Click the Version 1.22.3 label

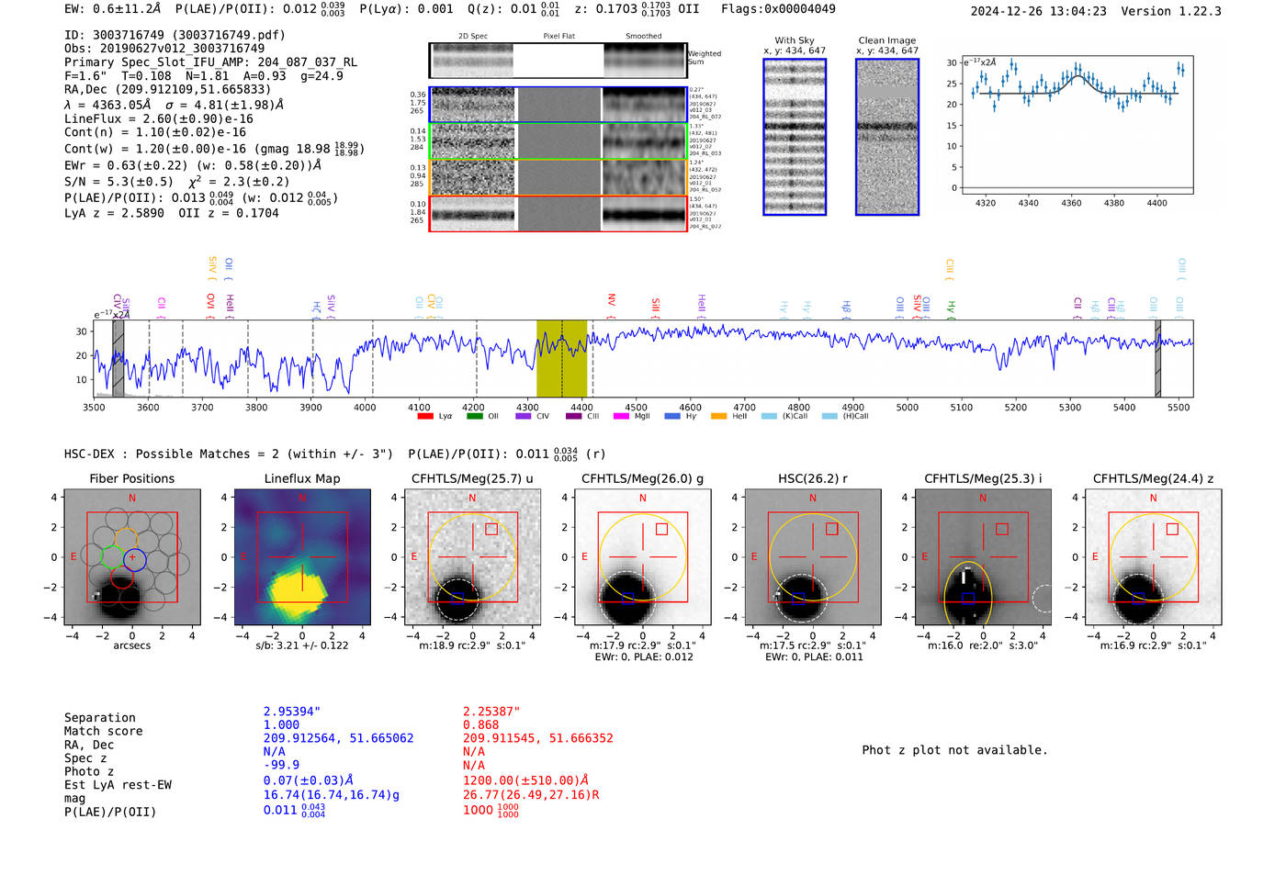point(1171,11)
